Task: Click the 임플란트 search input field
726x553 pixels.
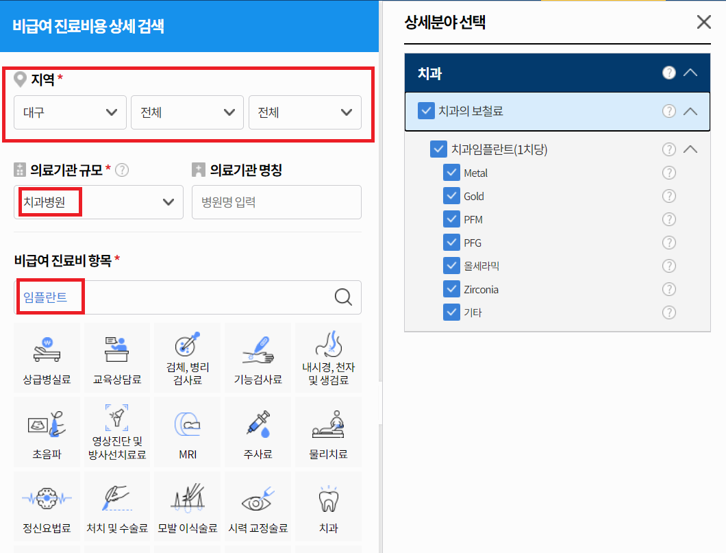Action: coord(188,297)
